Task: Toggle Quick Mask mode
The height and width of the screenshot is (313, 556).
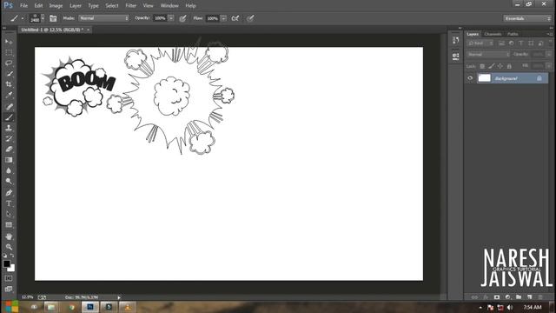Action: click(9, 278)
